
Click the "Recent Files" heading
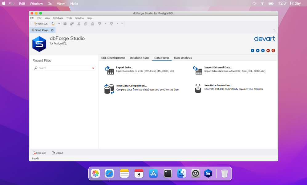pyautogui.click(x=42, y=61)
